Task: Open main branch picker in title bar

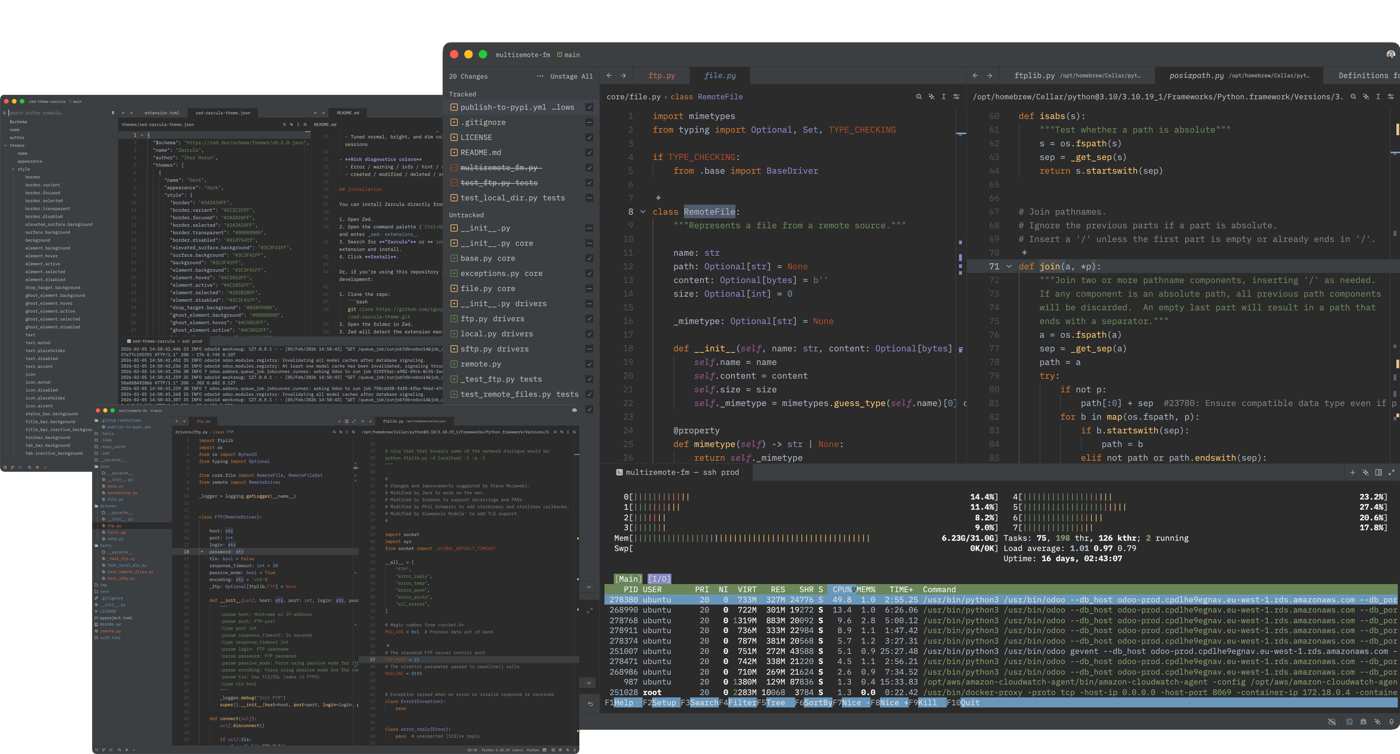Action: (568, 55)
